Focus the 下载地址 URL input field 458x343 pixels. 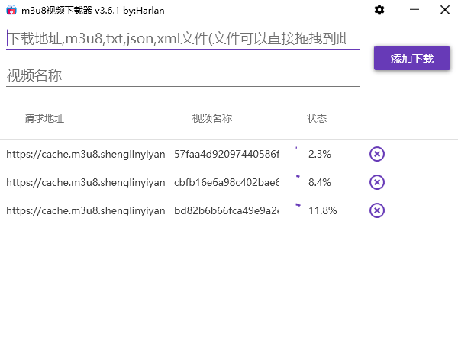(183, 39)
